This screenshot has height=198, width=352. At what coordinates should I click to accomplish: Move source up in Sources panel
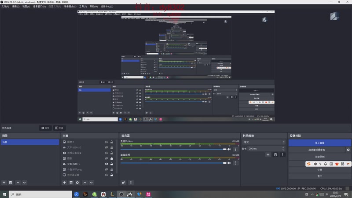tap(85, 183)
